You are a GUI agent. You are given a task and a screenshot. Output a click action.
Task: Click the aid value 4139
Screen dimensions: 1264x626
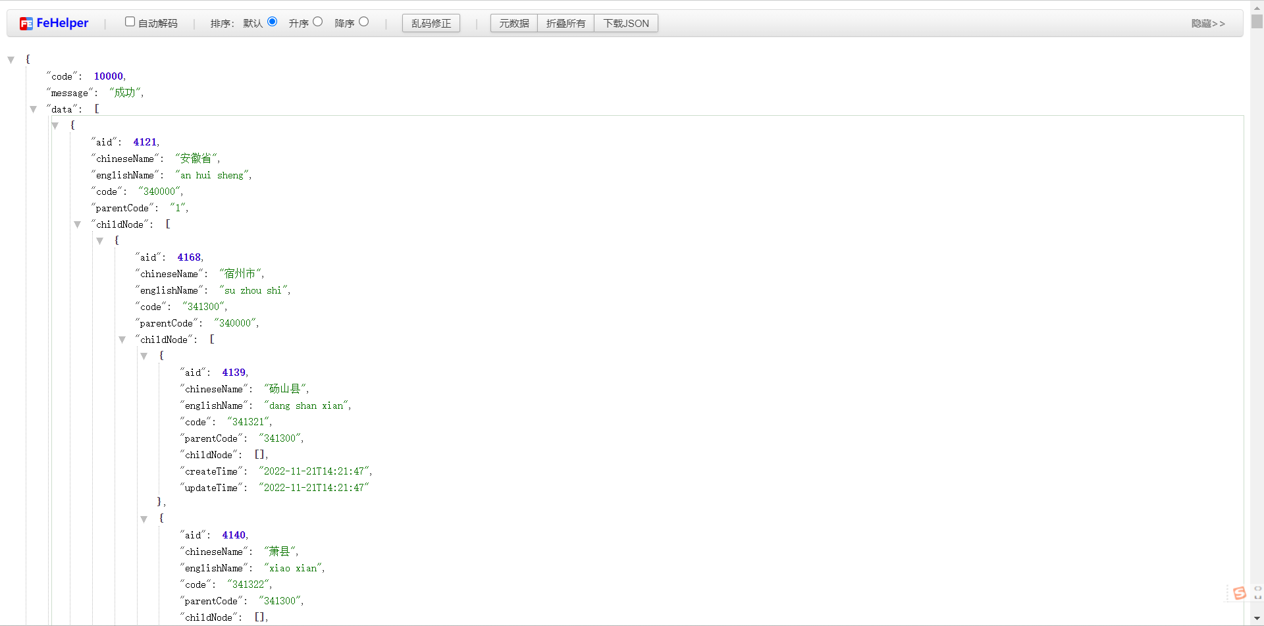tap(234, 373)
